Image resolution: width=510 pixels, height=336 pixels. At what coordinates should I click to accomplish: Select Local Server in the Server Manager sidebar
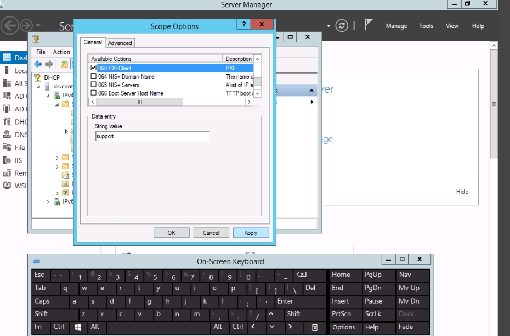pyautogui.click(x=15, y=71)
